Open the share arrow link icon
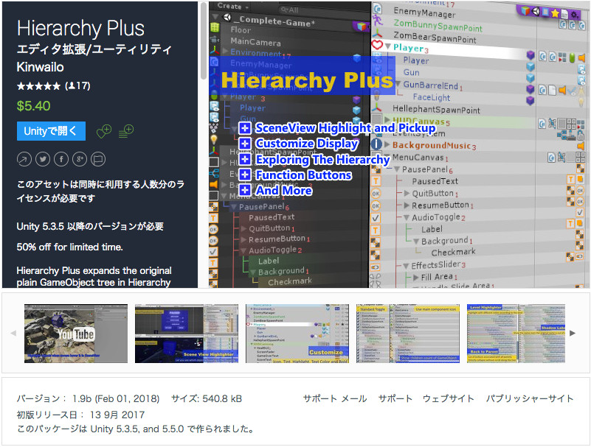The width and height of the screenshot is (591, 447). [x=24, y=159]
